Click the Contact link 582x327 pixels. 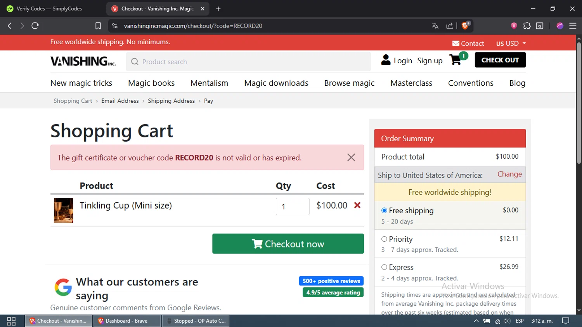pos(468,43)
